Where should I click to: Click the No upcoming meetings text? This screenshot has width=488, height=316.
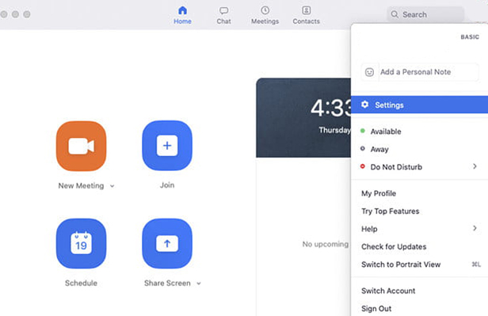tap(326, 244)
